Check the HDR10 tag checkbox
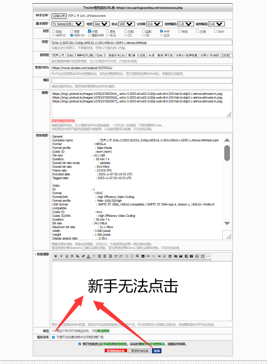 pyautogui.click(x=53, y=35)
